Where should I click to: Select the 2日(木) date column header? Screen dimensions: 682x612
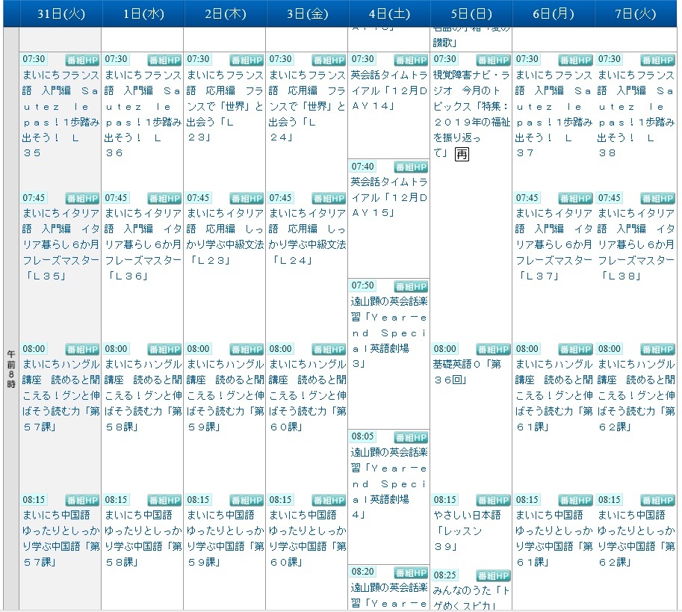click(226, 14)
